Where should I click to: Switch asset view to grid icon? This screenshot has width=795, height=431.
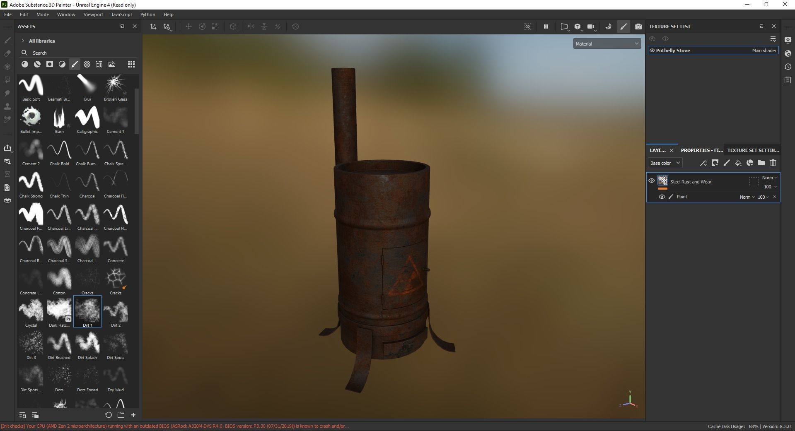(x=131, y=64)
